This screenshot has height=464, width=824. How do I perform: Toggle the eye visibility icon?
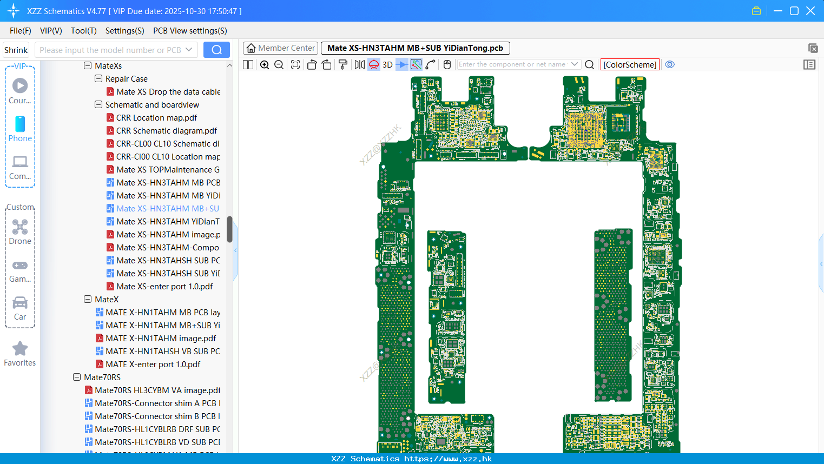coord(670,64)
